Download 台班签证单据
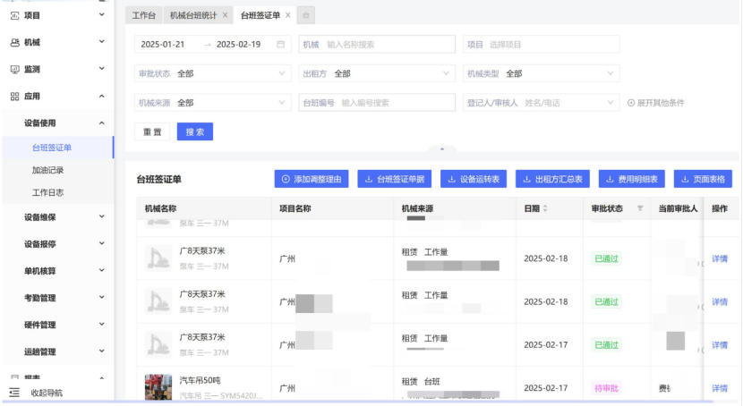Viewport: 743px width, 406px height. (x=394, y=180)
